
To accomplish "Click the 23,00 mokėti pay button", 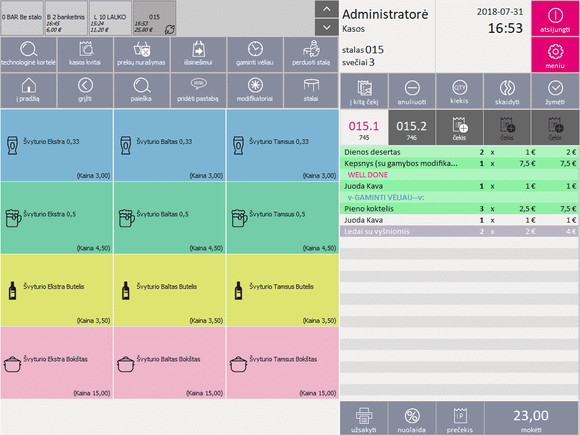I will click(x=531, y=419).
